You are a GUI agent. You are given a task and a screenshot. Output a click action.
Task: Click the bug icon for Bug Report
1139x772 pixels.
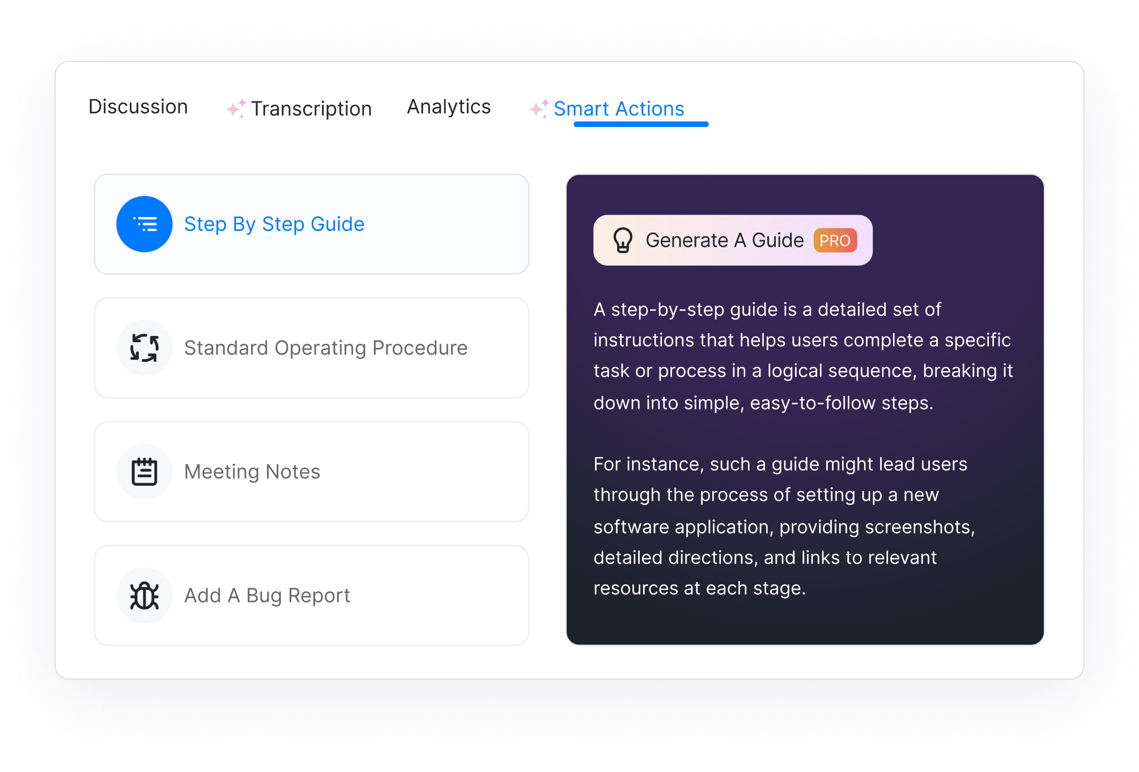pyautogui.click(x=144, y=595)
